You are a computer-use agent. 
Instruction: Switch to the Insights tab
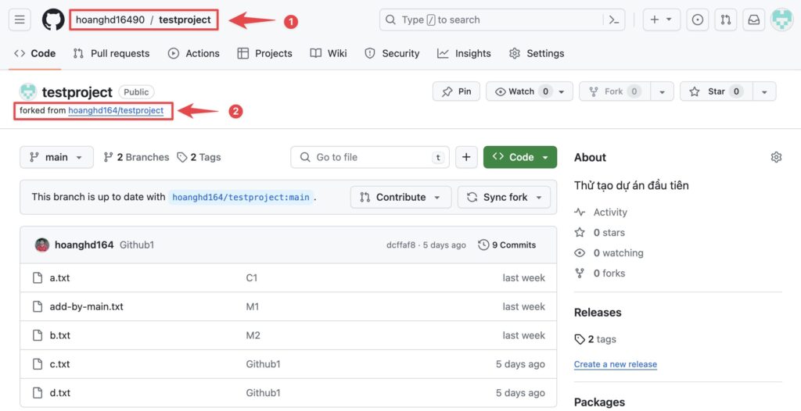464,53
